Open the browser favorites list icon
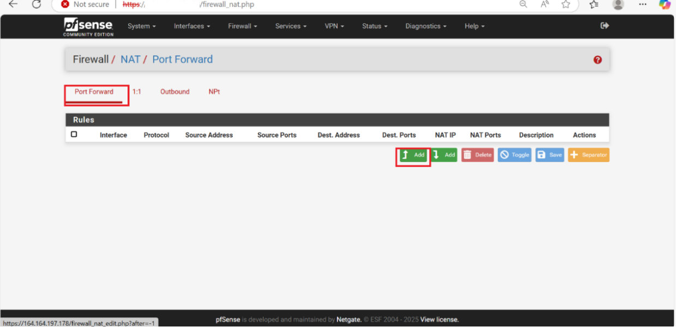 pos(594,4)
